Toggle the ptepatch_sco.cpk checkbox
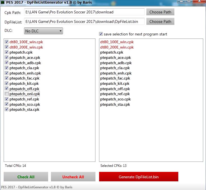The image size is (206, 190). tap(6, 104)
